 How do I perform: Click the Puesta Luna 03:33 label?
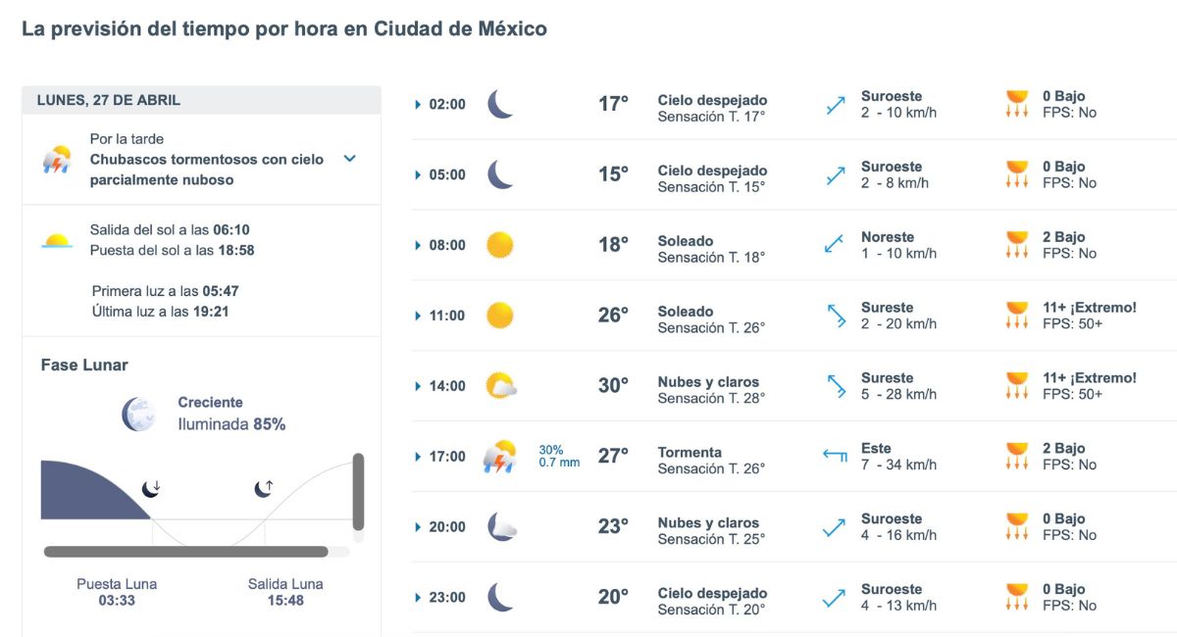(x=115, y=592)
